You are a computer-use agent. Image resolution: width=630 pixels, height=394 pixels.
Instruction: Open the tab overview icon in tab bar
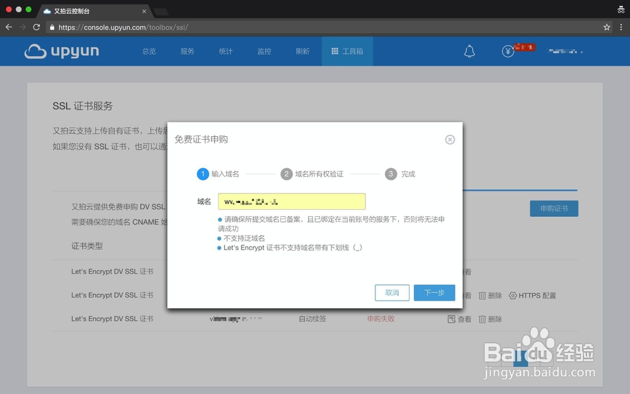point(621,9)
